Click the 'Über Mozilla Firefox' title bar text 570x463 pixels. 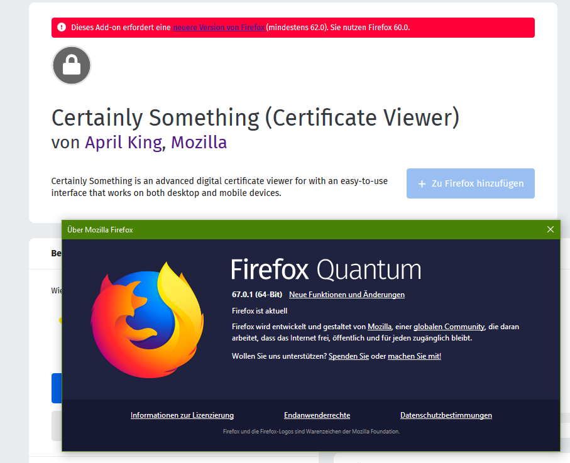tap(100, 230)
